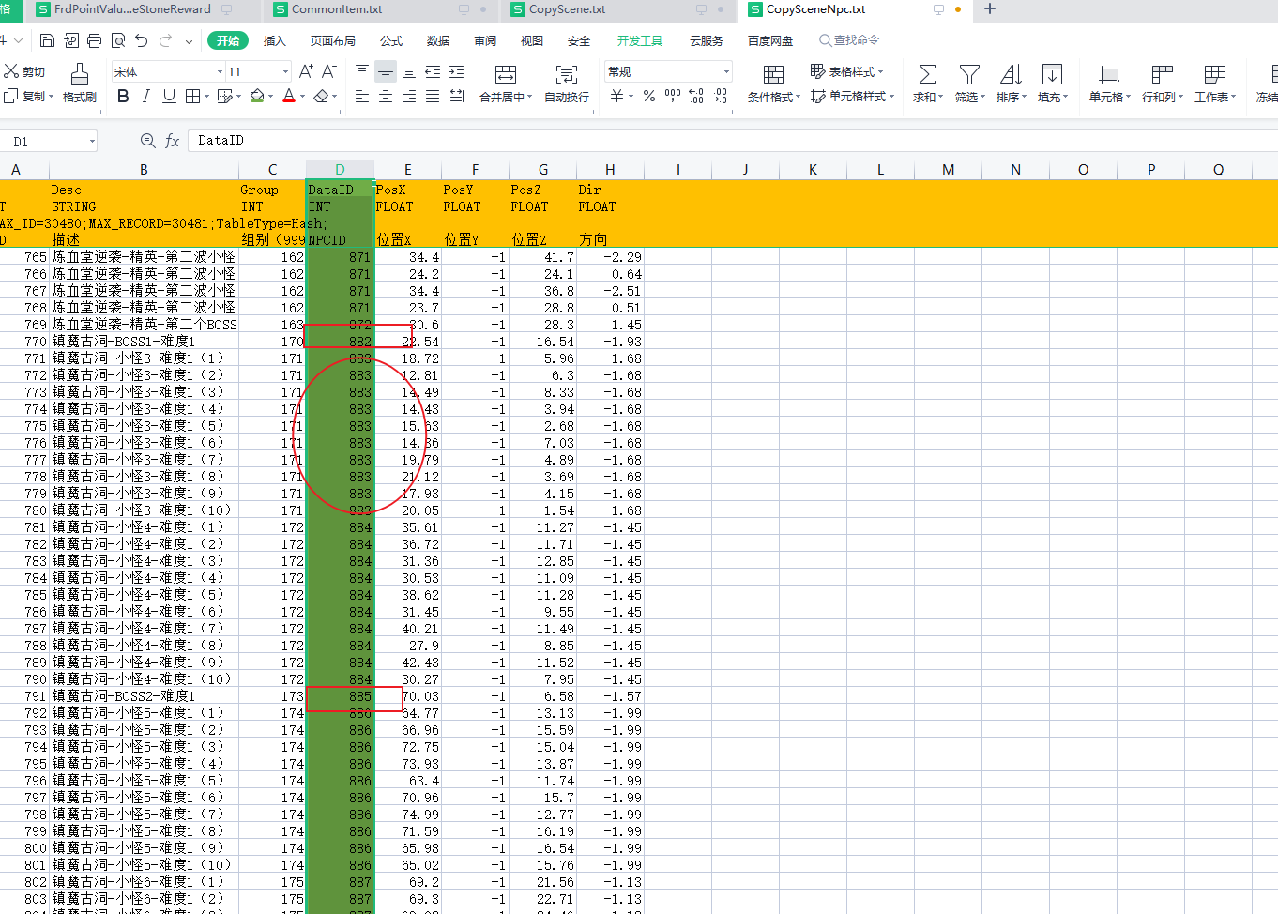The width and height of the screenshot is (1278, 914).
Task: Apply percent style format
Action: tap(649, 96)
